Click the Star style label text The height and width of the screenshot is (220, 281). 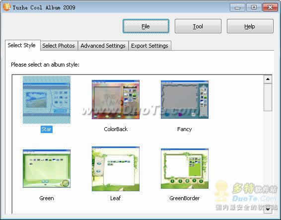[x=47, y=129]
